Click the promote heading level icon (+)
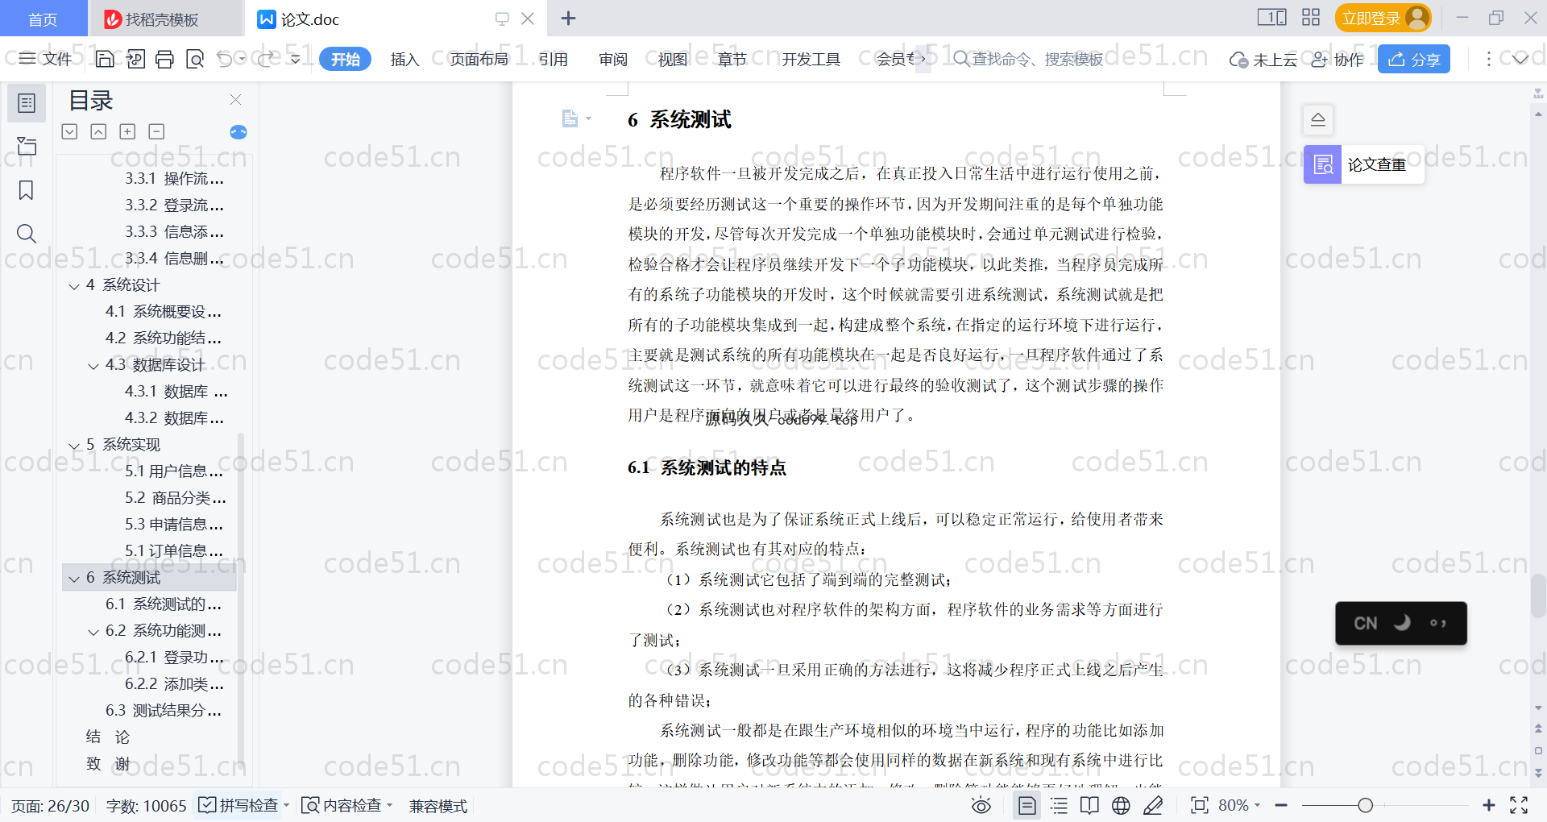The width and height of the screenshot is (1547, 822). (127, 131)
